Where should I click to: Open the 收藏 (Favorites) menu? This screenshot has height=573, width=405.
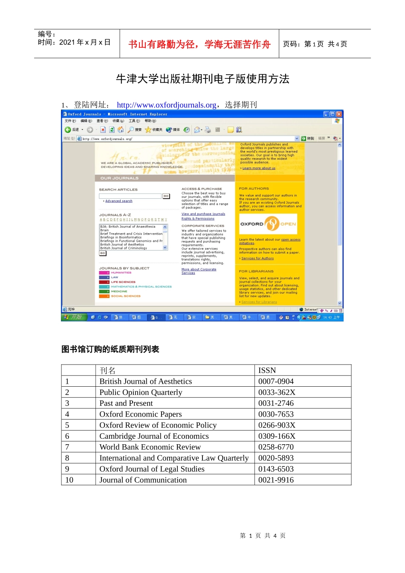118,121
